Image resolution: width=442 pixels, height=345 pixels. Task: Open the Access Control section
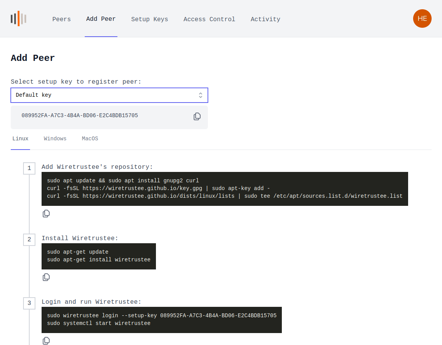pyautogui.click(x=209, y=19)
